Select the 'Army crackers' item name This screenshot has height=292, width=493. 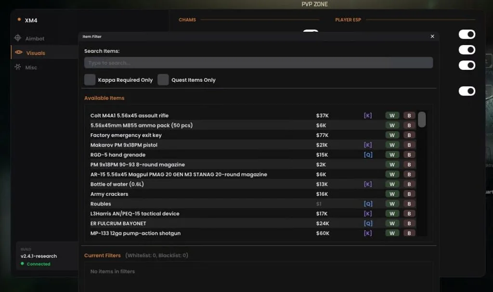109,194
